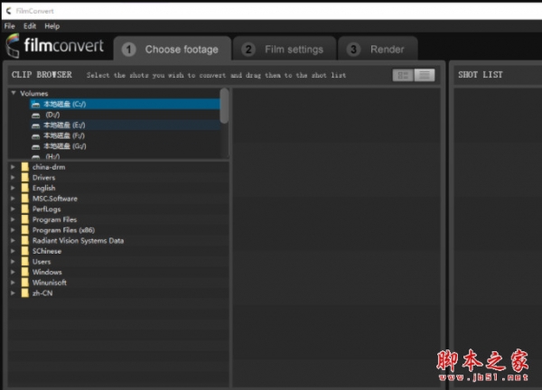Switch clip browser to list view
The image size is (542, 390).
425,75
